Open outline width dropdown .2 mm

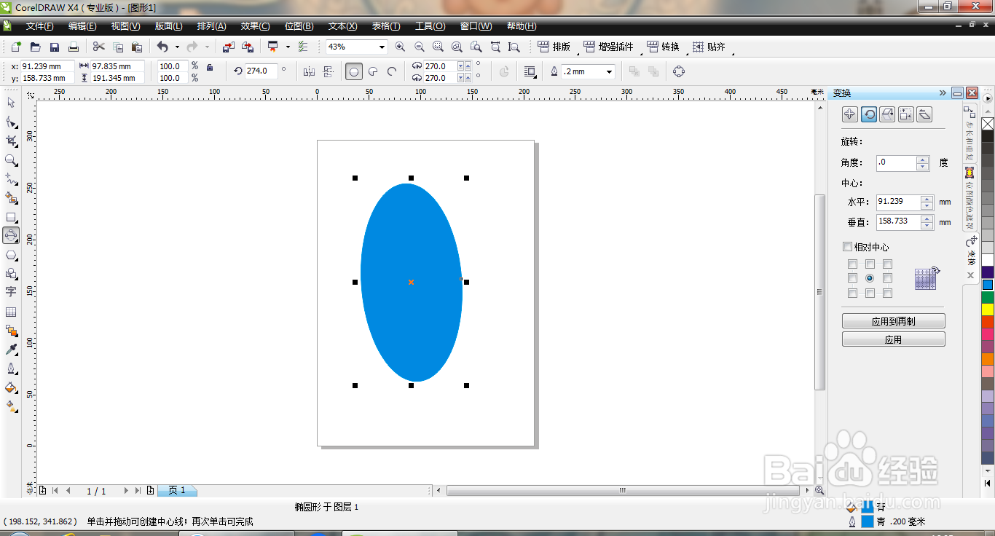[x=609, y=71]
